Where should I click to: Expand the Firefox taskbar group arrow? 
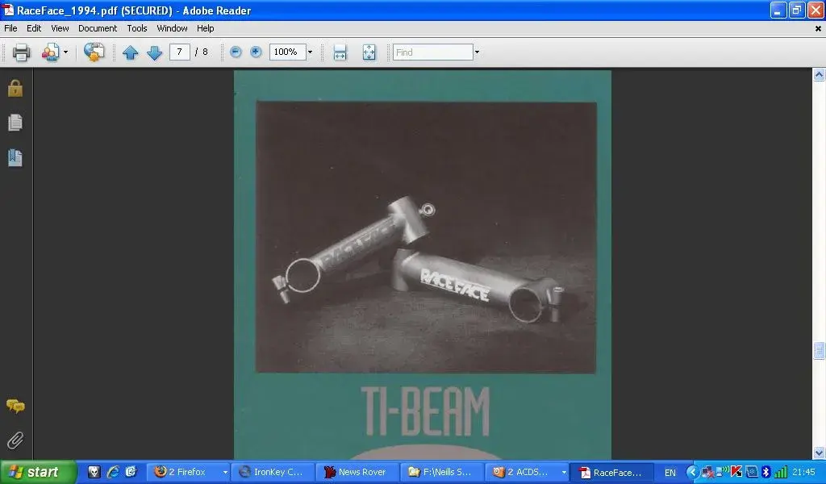[225, 472]
